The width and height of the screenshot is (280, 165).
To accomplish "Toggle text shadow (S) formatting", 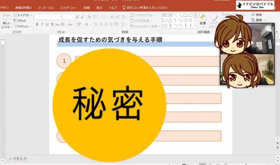I will pyautogui.click(x=52, y=24).
